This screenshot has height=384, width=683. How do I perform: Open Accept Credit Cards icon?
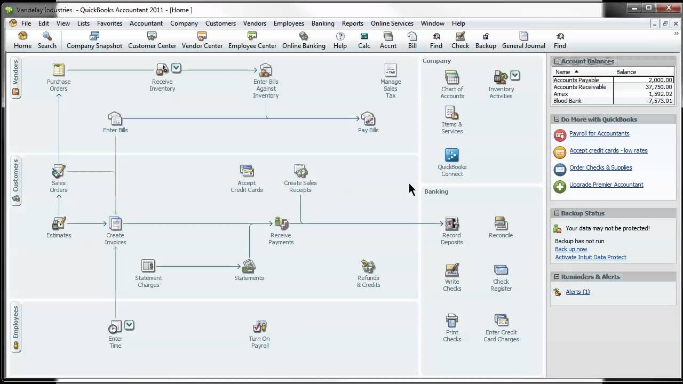tap(247, 171)
